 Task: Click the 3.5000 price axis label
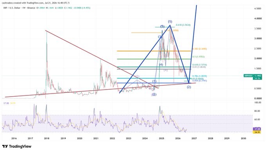[258, 28]
